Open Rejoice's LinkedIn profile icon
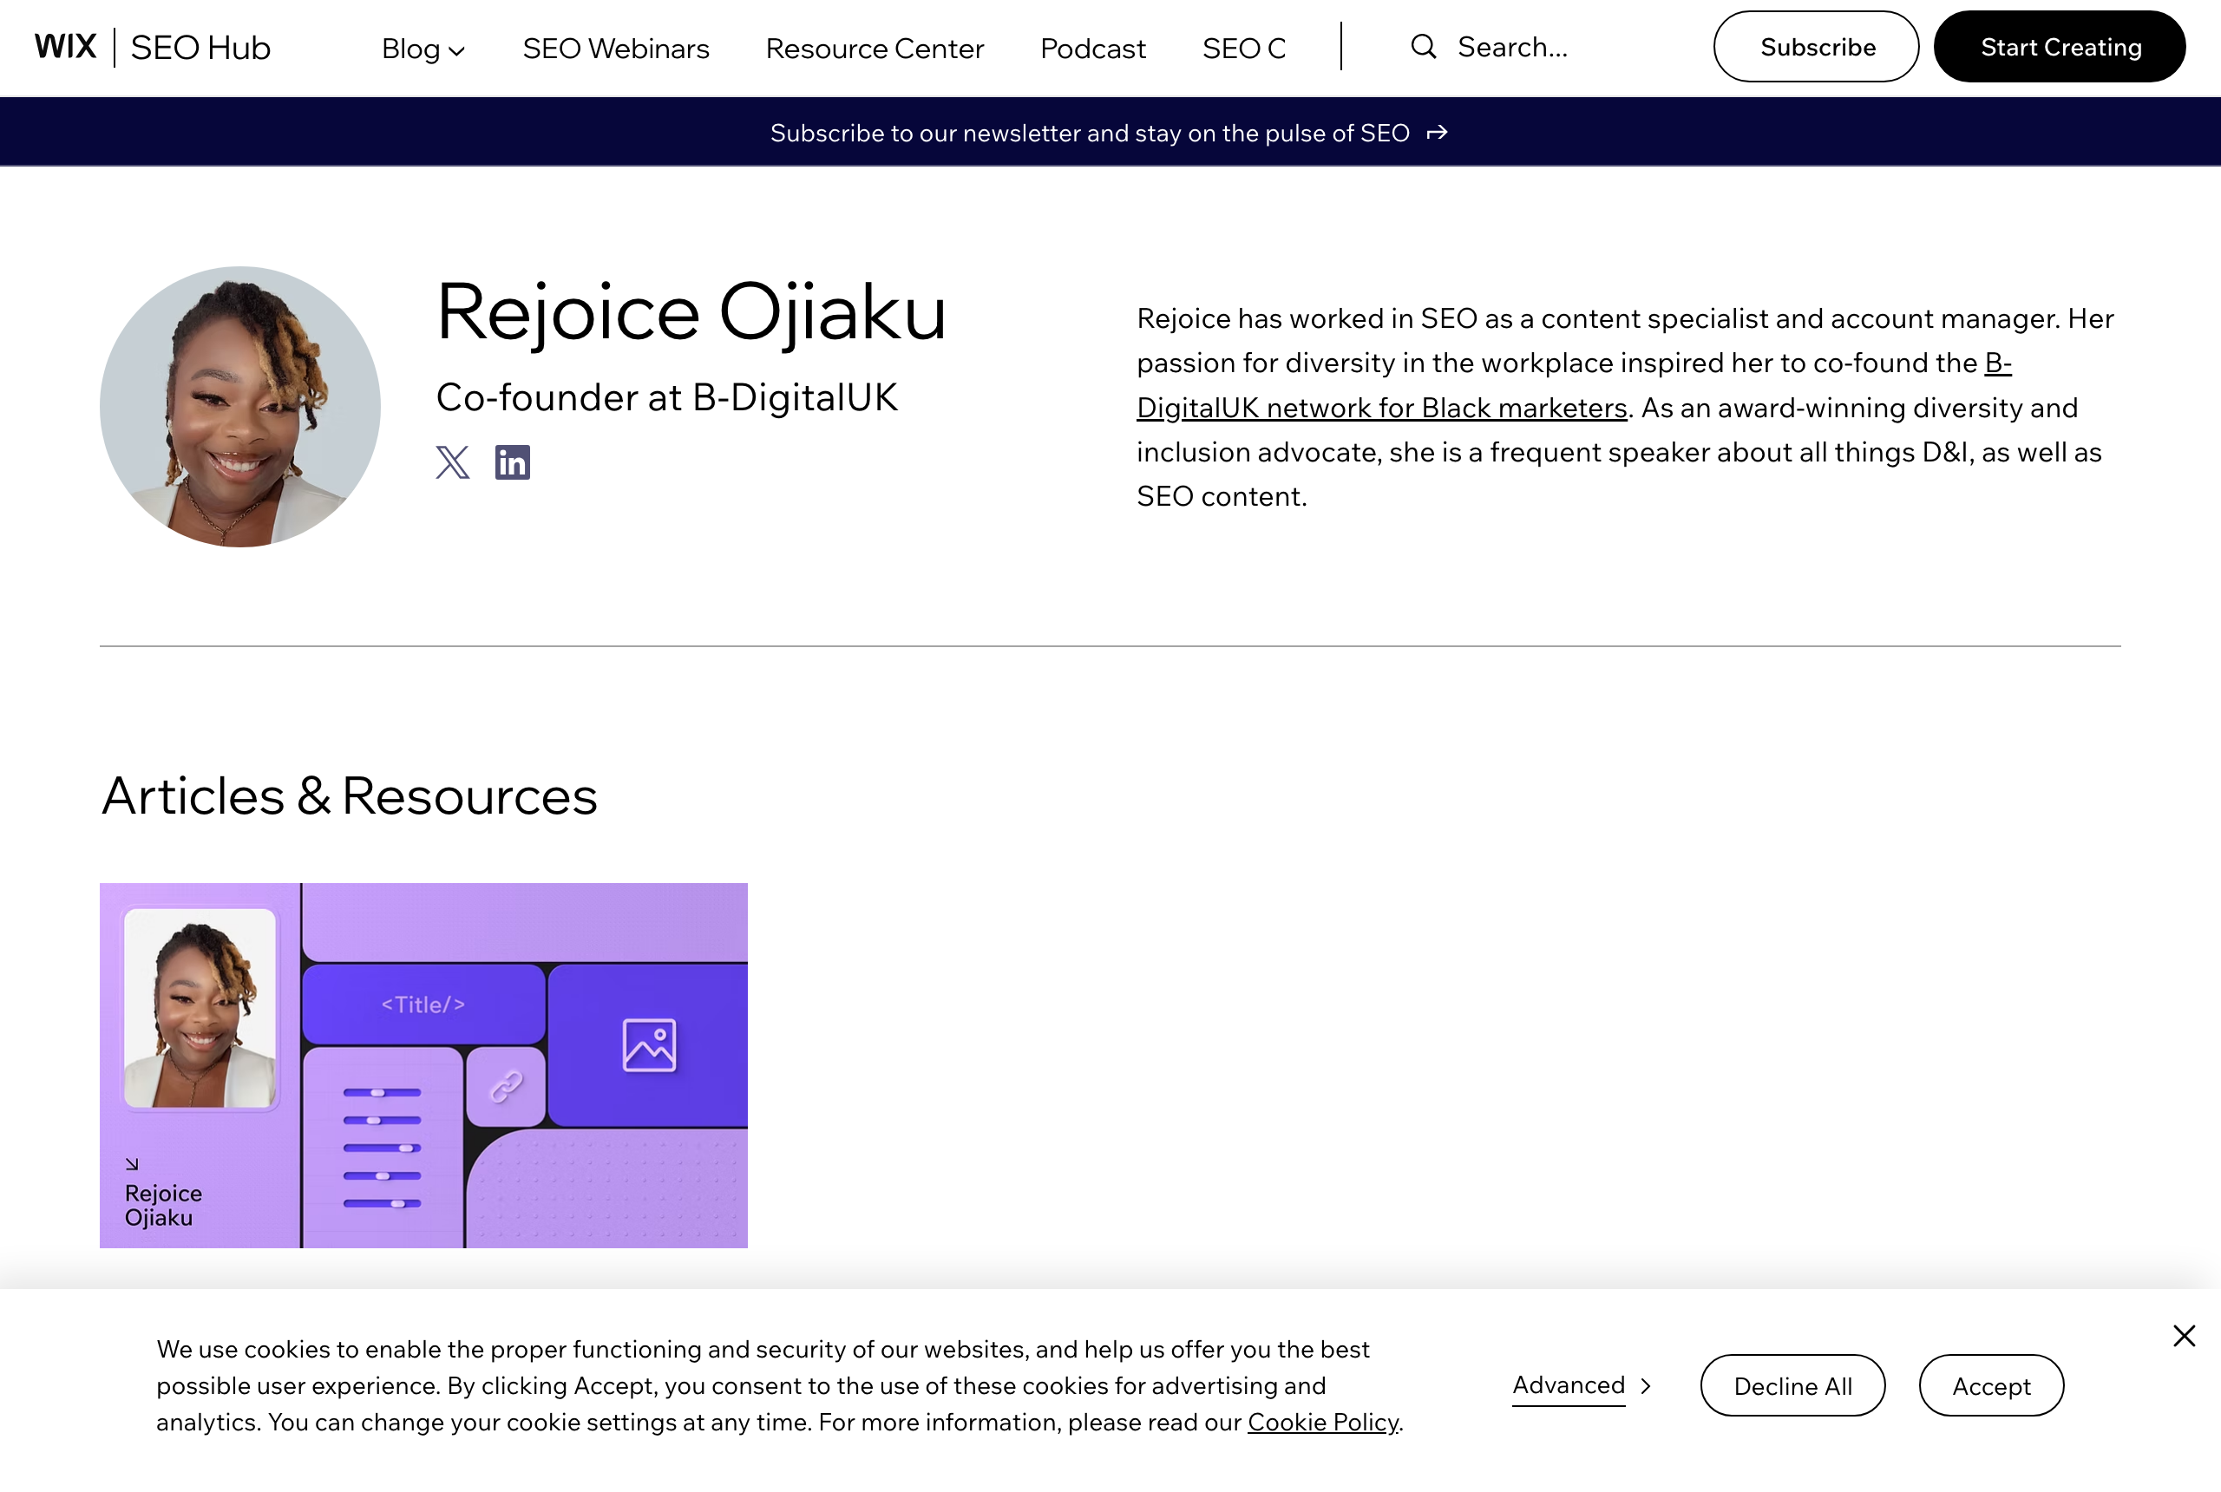The image size is (2221, 1492). pos(512,462)
